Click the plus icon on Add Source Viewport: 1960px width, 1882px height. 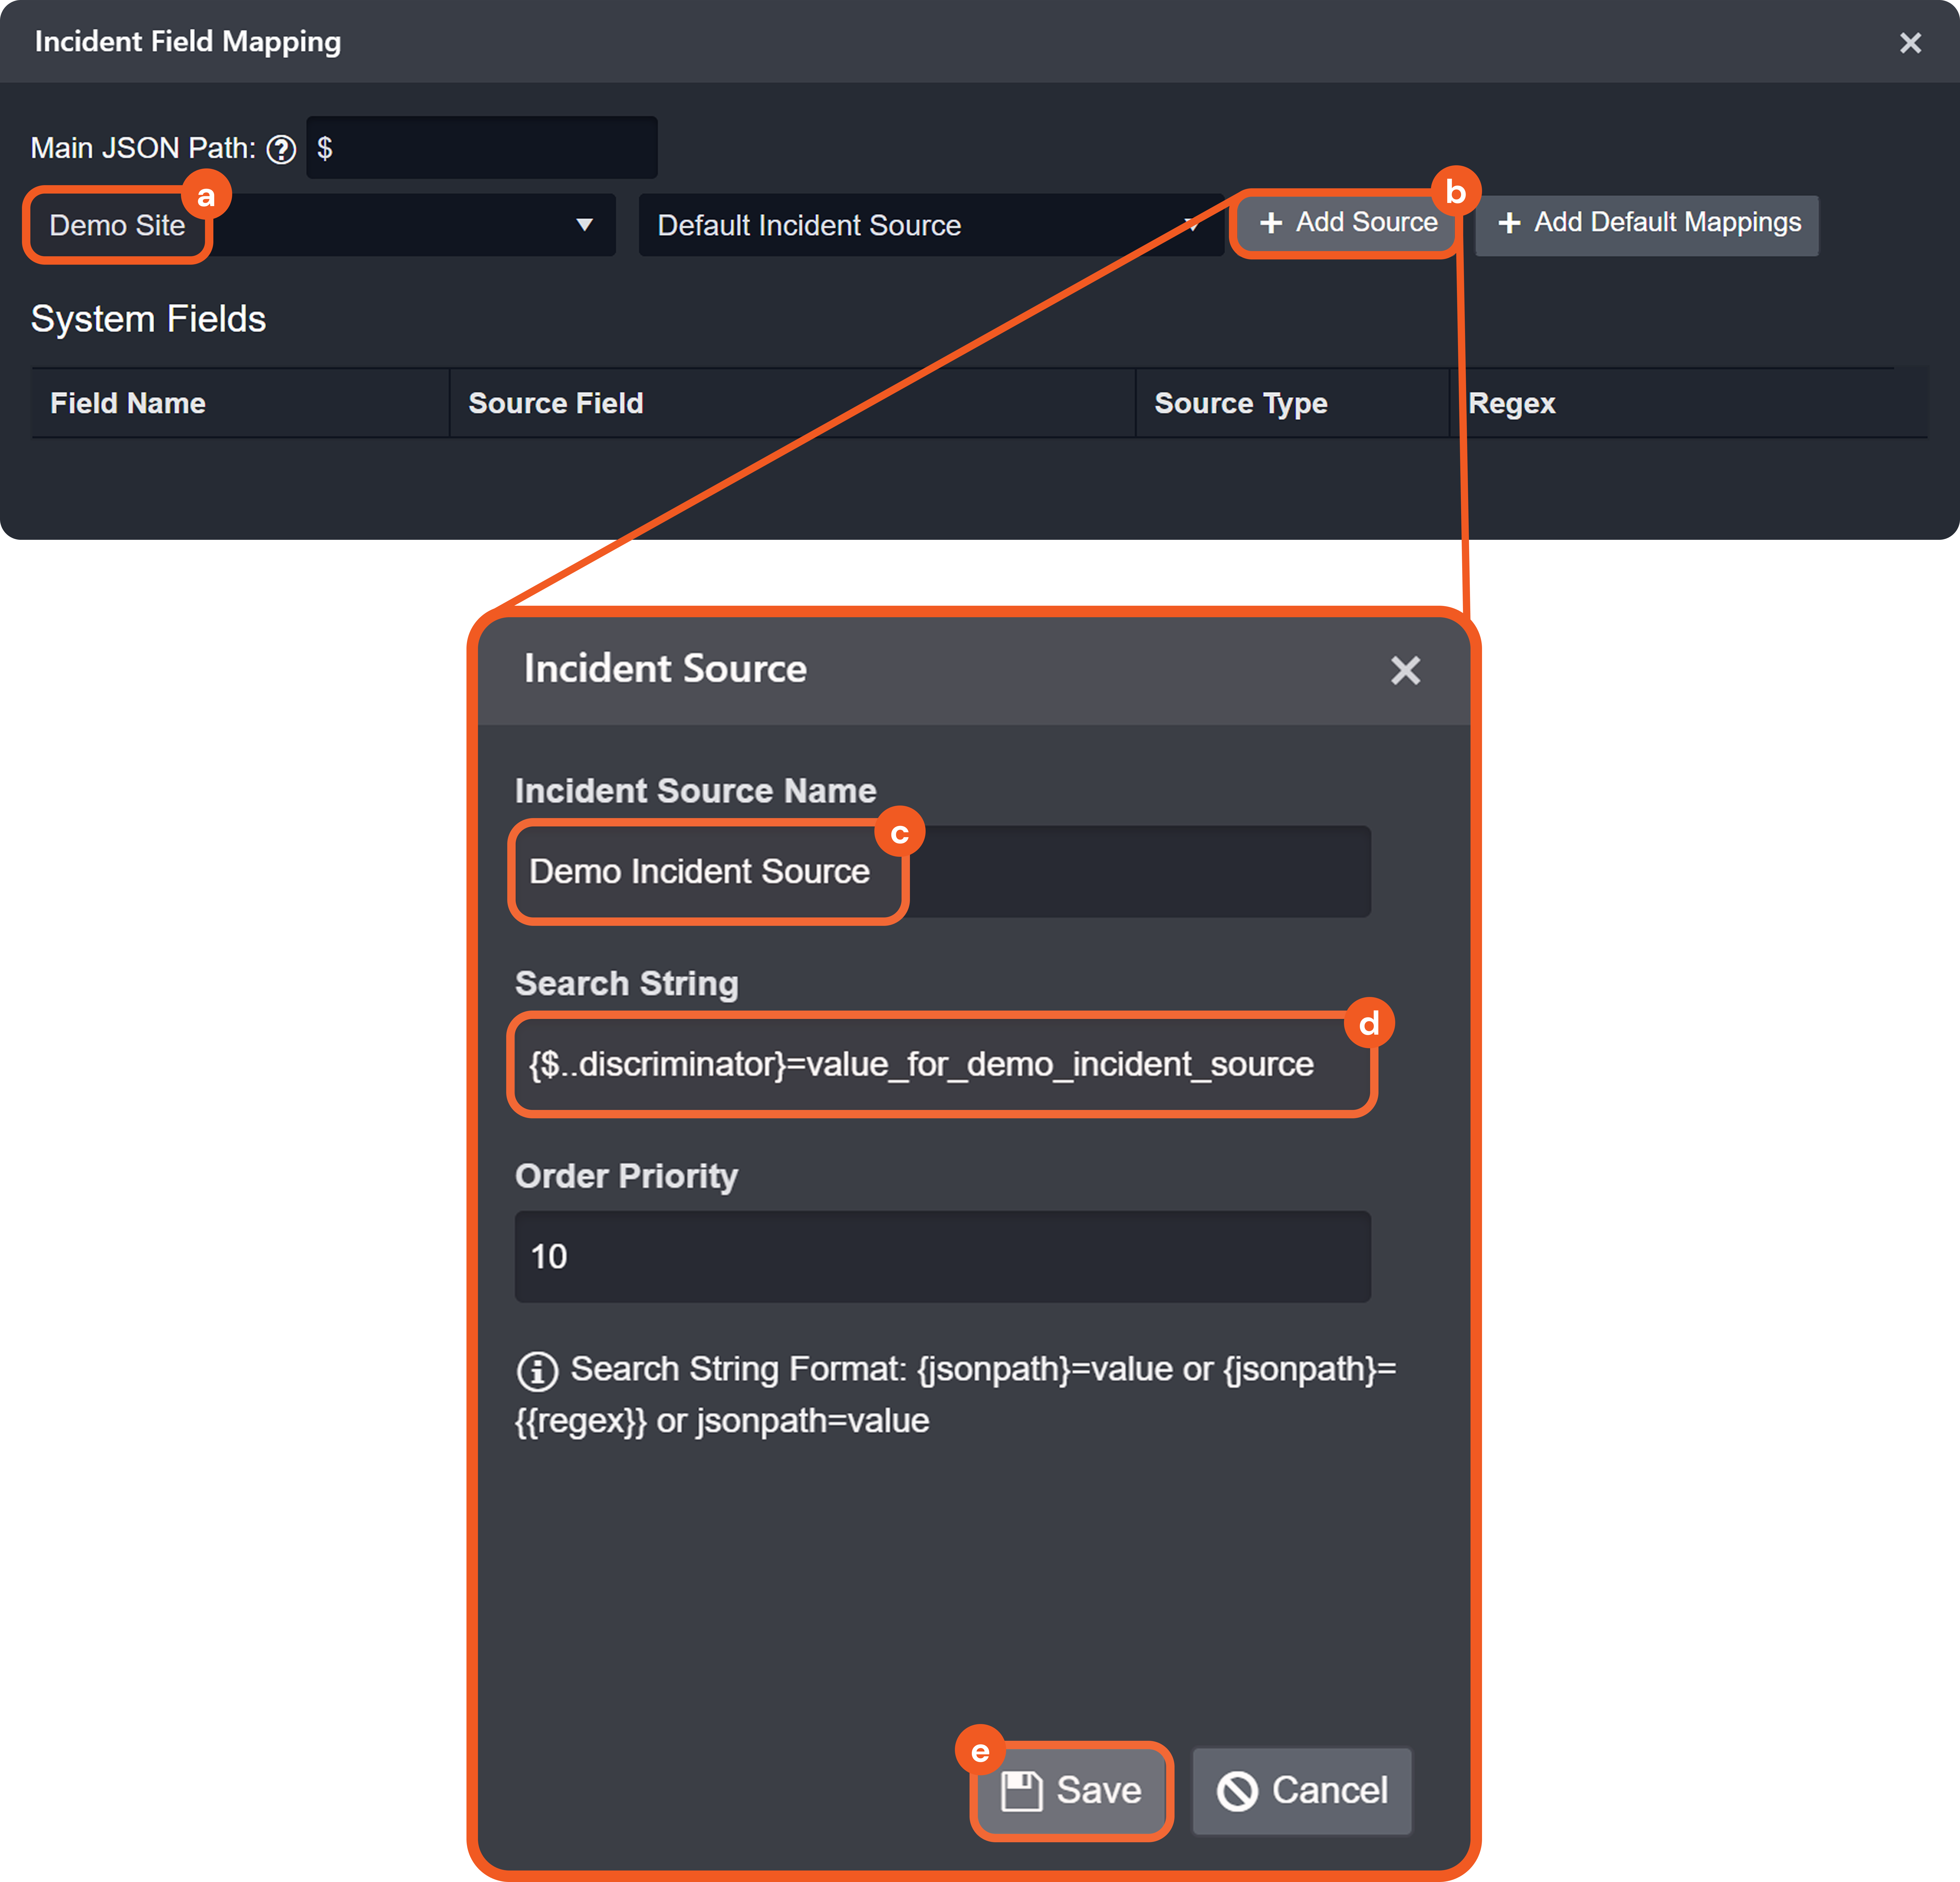1271,223
